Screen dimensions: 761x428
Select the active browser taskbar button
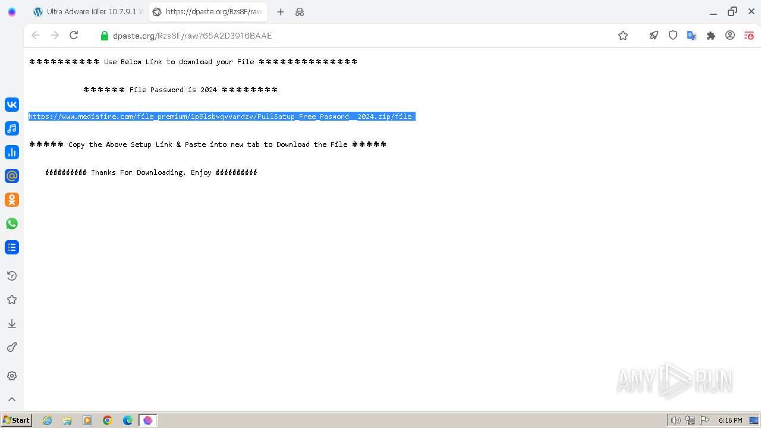point(148,420)
